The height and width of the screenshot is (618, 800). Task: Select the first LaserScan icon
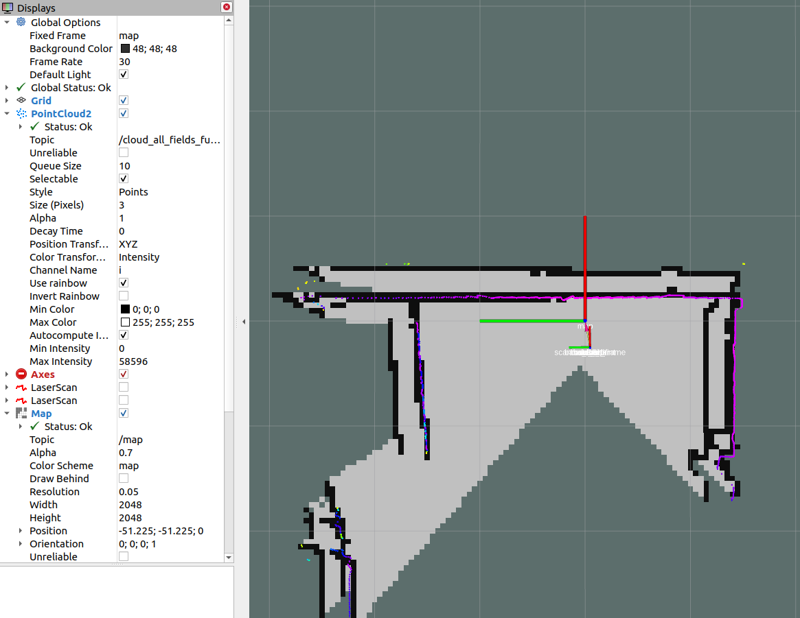21,388
